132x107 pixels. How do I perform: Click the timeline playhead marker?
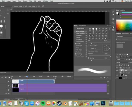tap(27, 77)
